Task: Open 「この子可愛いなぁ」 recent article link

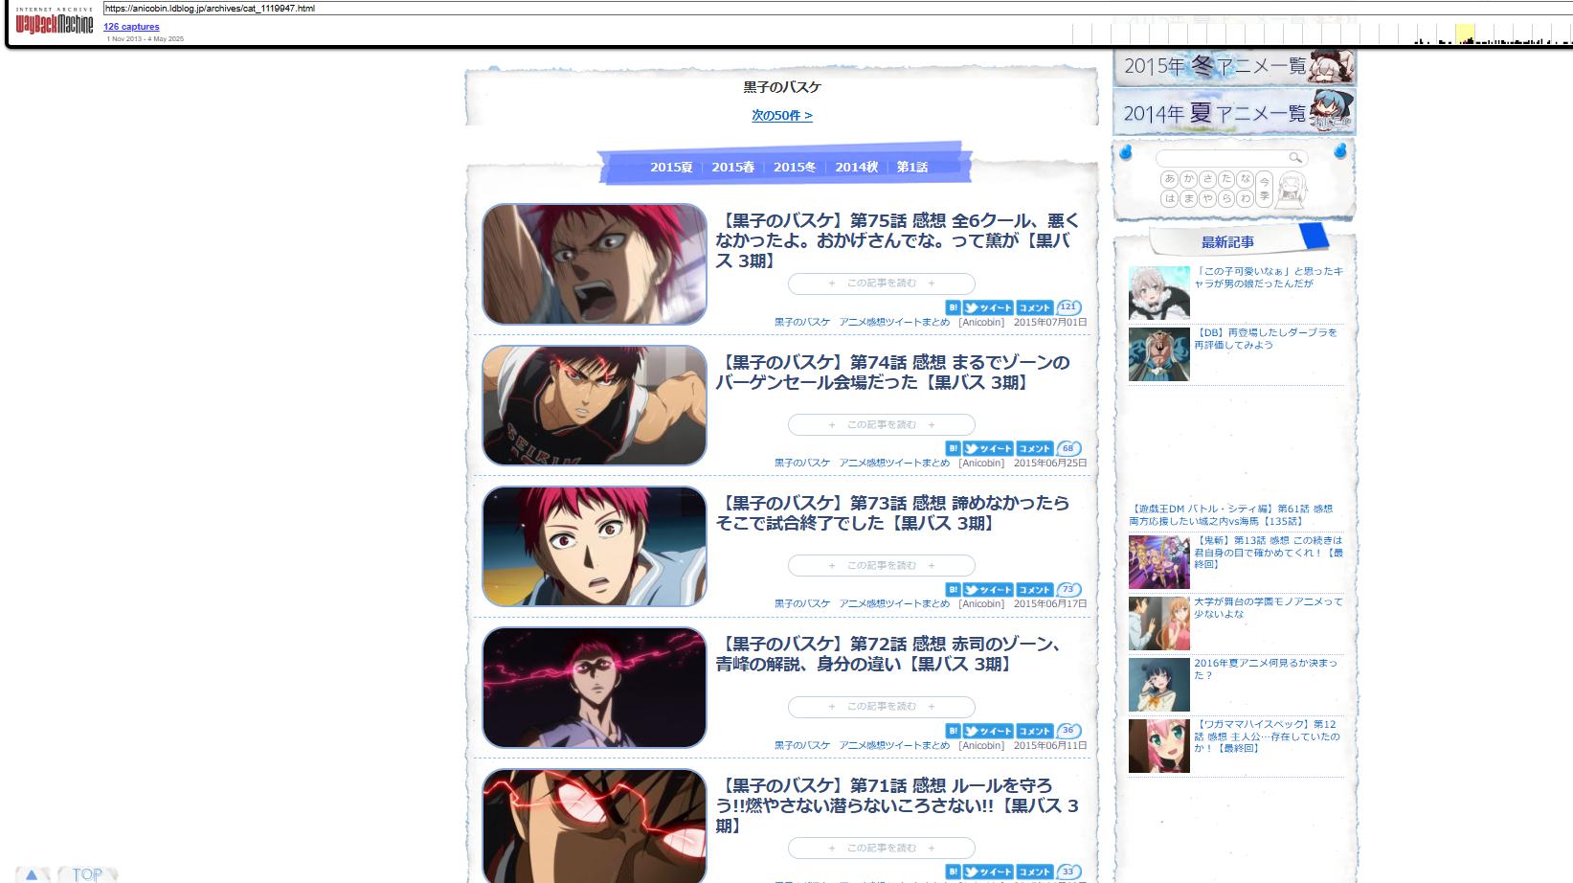Action: pyautogui.click(x=1269, y=278)
